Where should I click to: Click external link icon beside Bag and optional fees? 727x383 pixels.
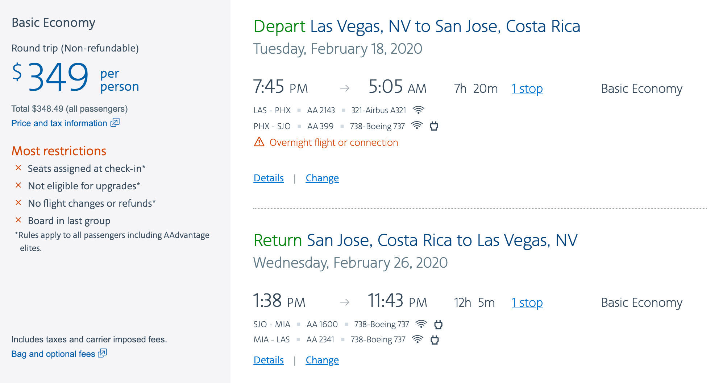coord(103,353)
